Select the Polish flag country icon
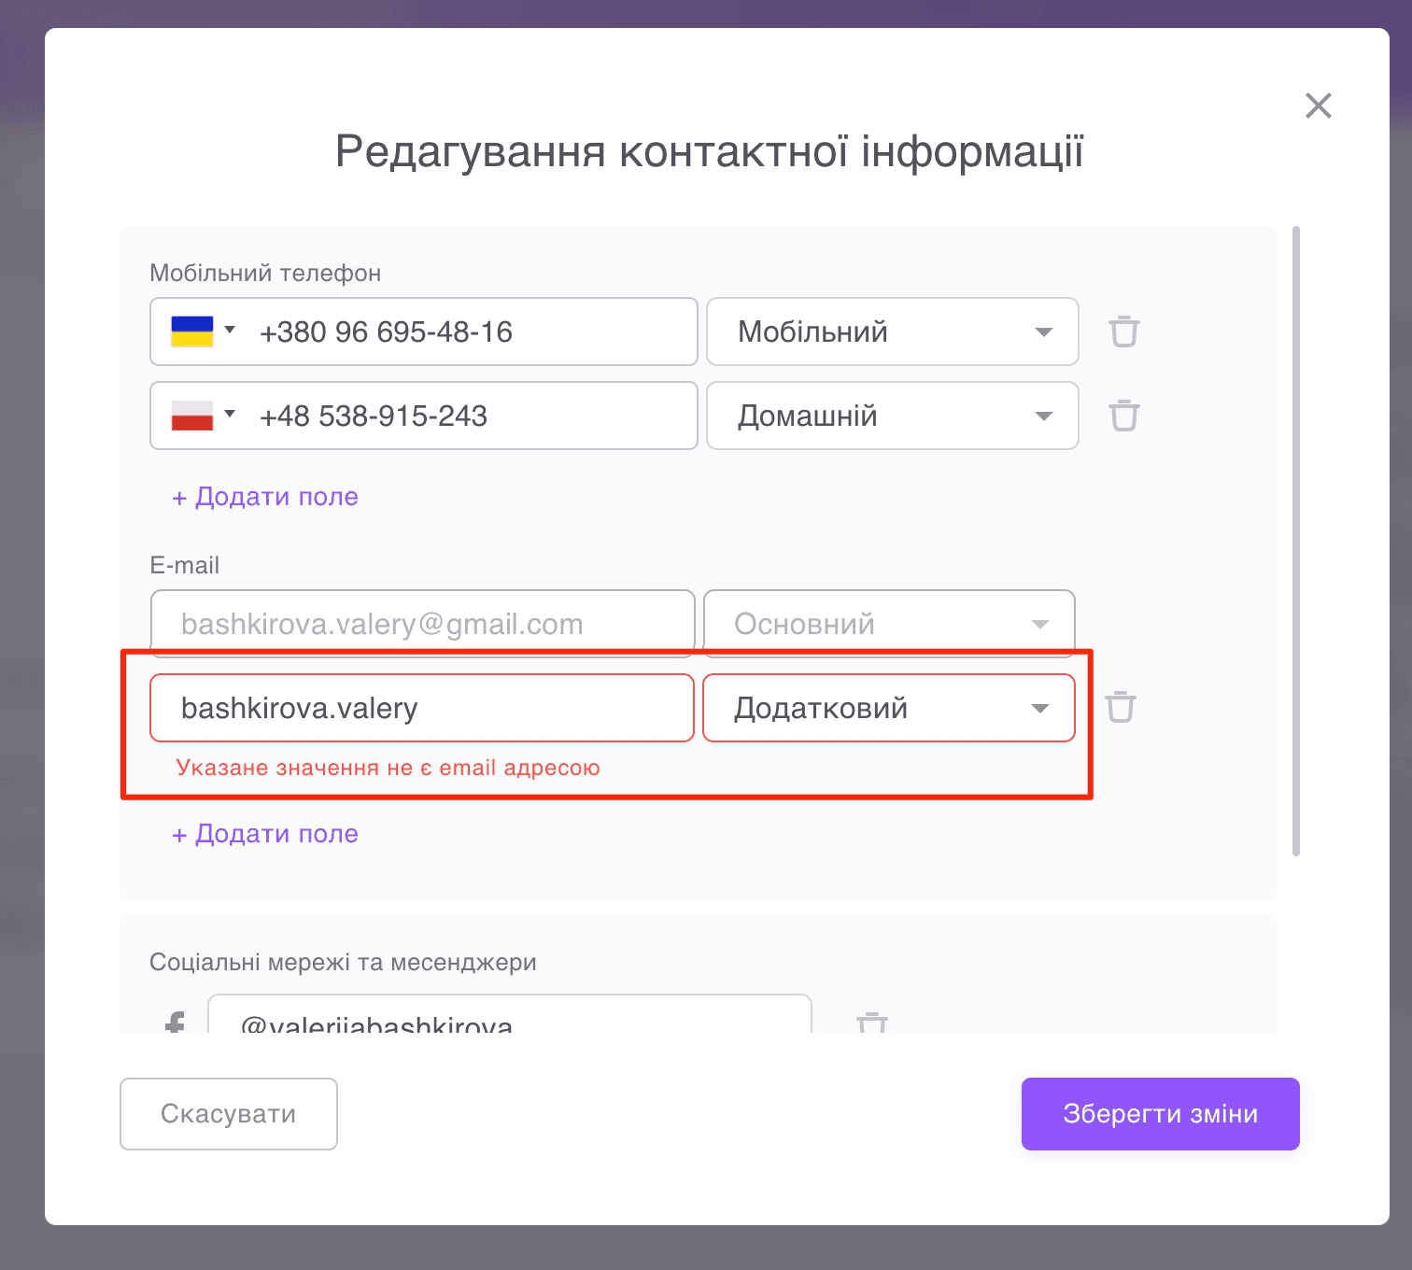 [191, 414]
